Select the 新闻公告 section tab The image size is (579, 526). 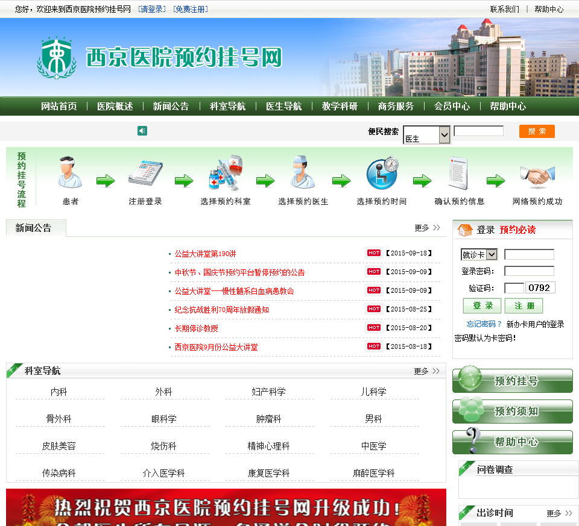click(36, 228)
